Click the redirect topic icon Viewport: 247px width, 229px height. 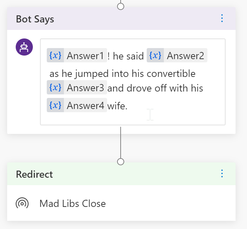(22, 203)
